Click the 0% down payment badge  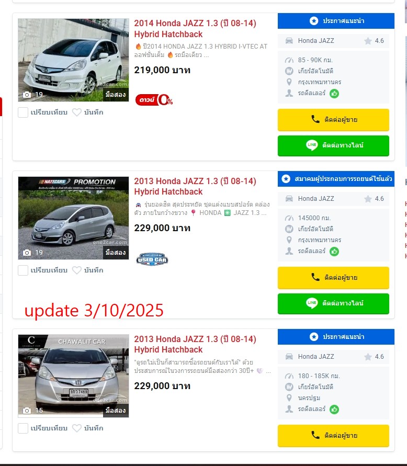154,100
